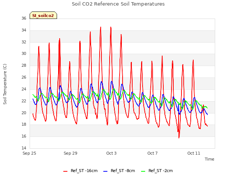Click the 16 y-axis tick label
237x178 pixels.
click(x=24, y=136)
